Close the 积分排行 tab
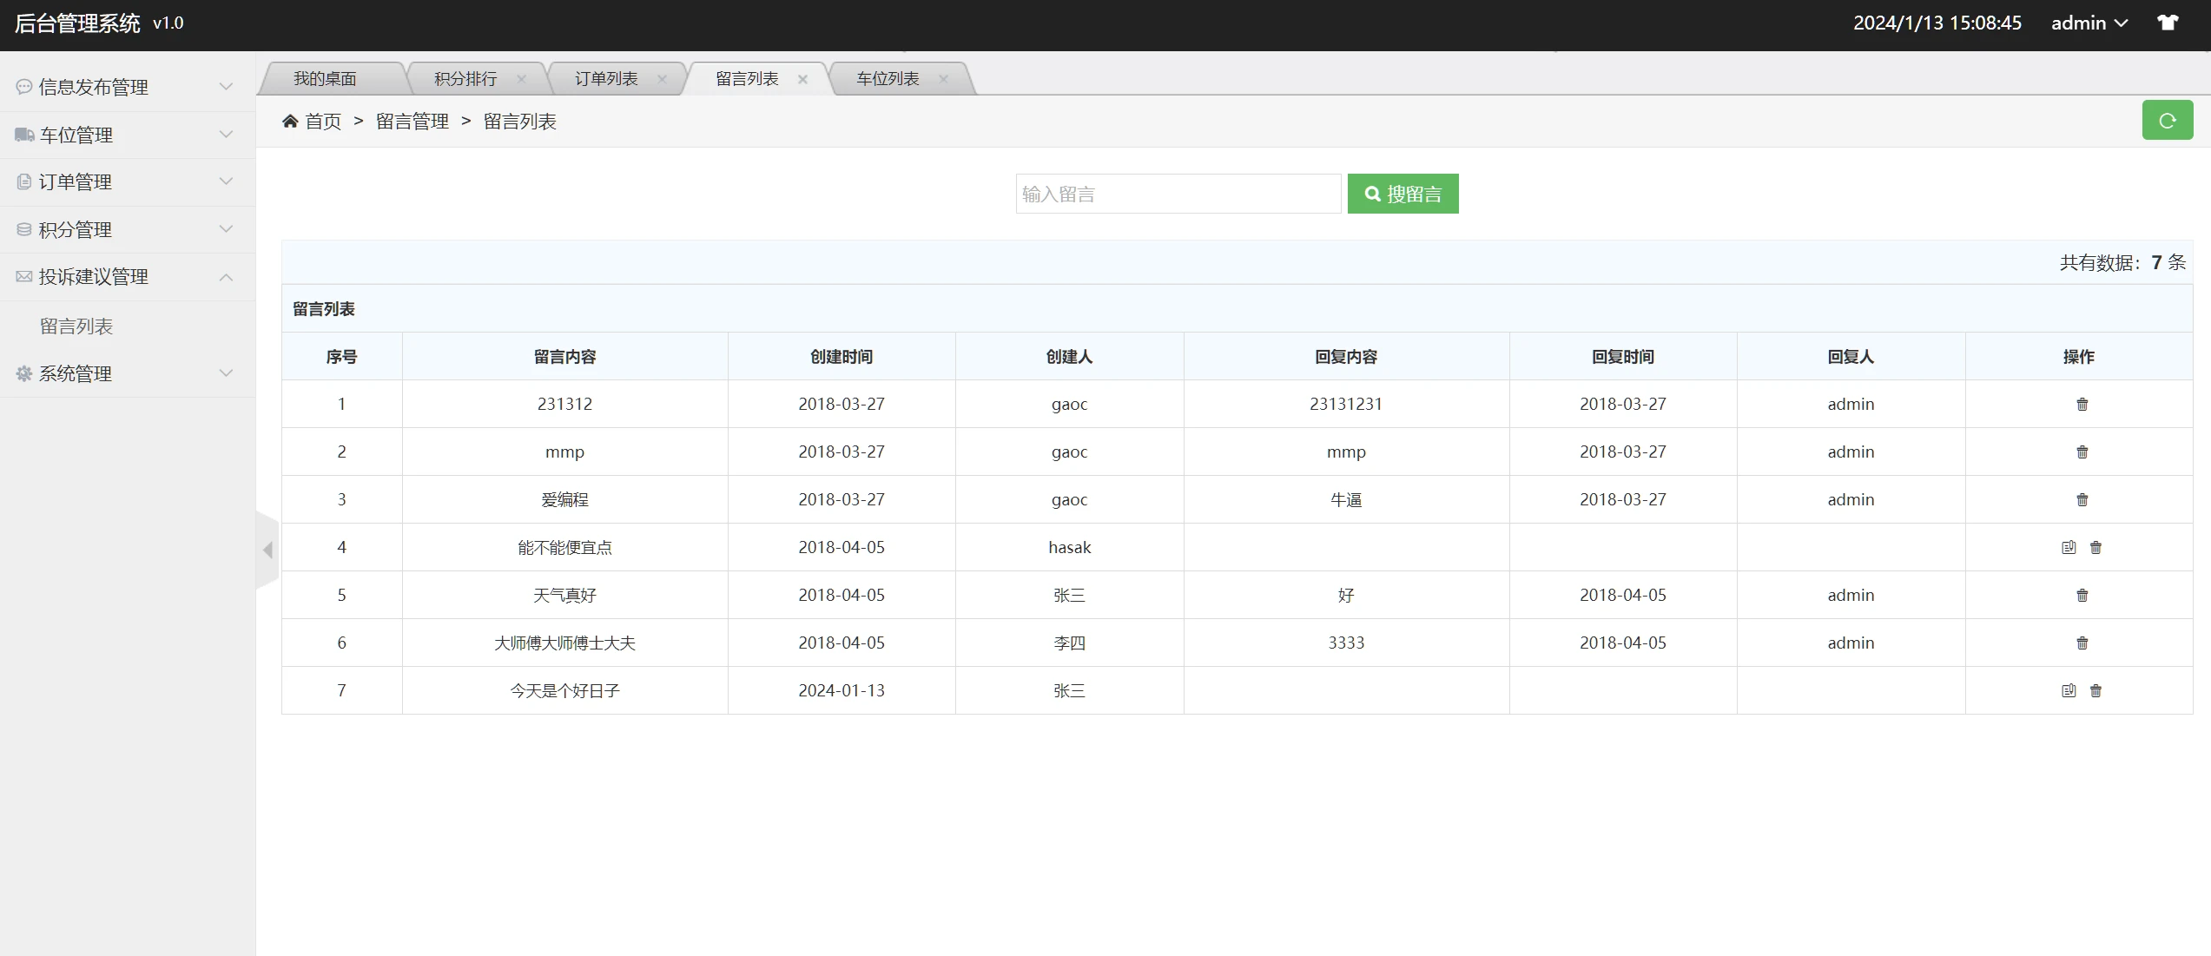The height and width of the screenshot is (956, 2211). [x=521, y=79]
